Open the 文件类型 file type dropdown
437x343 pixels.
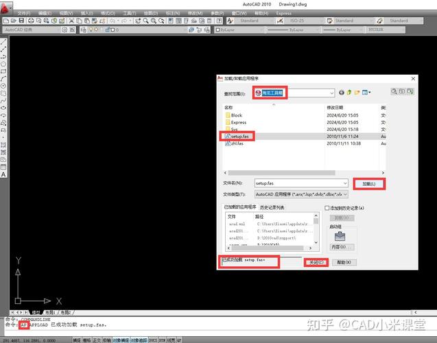(301, 194)
